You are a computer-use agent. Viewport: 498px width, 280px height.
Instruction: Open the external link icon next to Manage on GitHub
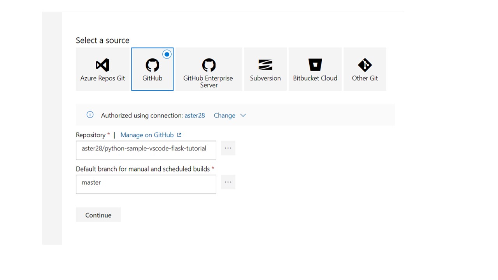[179, 135]
